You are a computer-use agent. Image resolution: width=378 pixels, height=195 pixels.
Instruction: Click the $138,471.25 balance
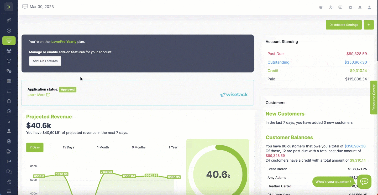coord(358,169)
